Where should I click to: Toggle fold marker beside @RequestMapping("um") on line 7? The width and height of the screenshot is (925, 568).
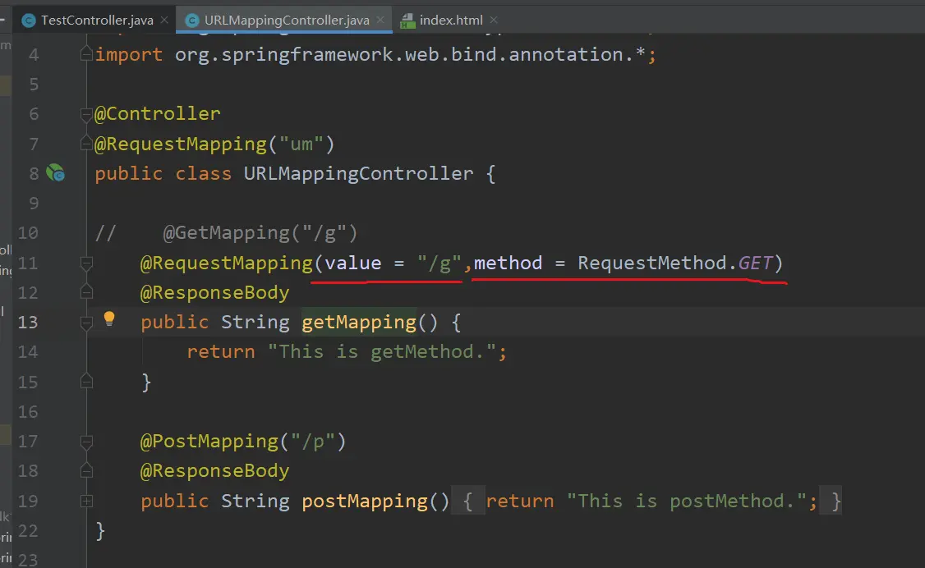click(x=86, y=144)
